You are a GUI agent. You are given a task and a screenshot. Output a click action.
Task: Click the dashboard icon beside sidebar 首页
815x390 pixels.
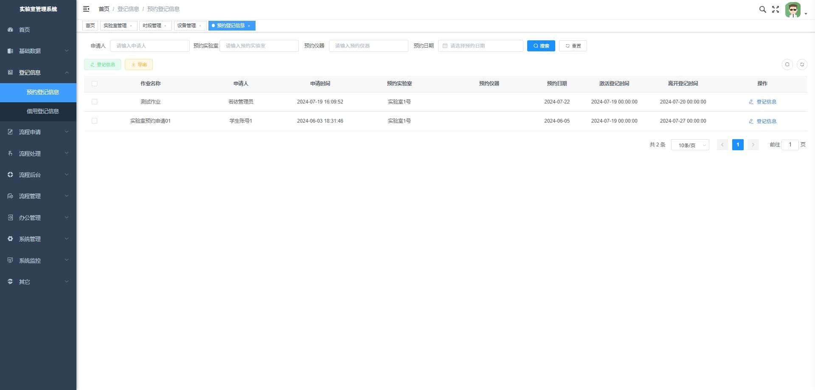pyautogui.click(x=10, y=30)
